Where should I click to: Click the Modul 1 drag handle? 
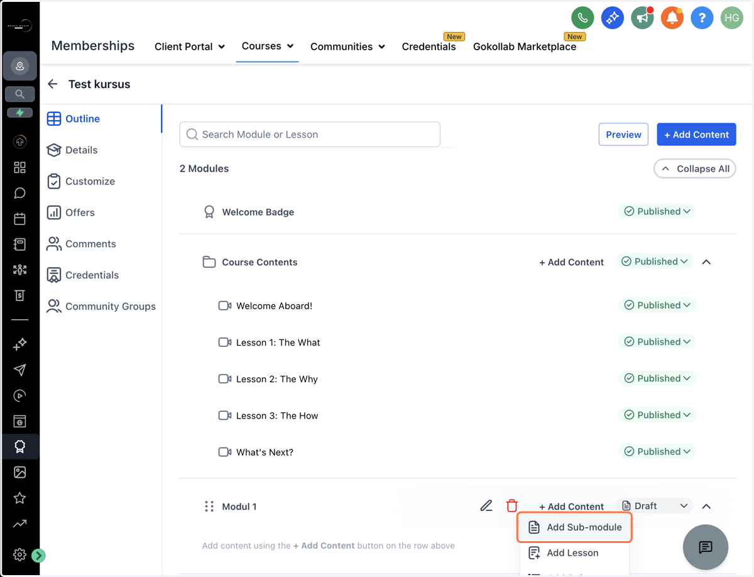click(x=209, y=507)
